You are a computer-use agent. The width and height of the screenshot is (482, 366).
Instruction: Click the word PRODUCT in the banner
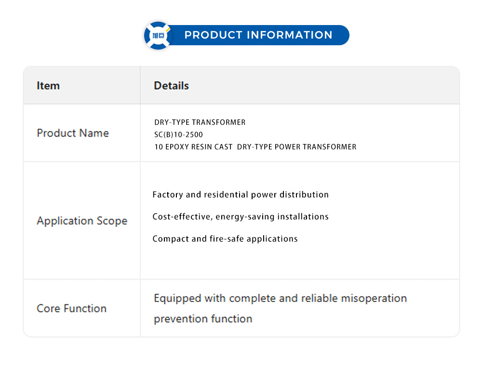click(x=213, y=35)
